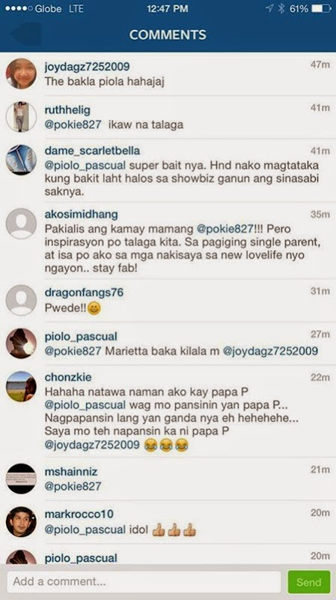Tap the back arrow in Comments header
The image size is (336, 600).
(27, 34)
